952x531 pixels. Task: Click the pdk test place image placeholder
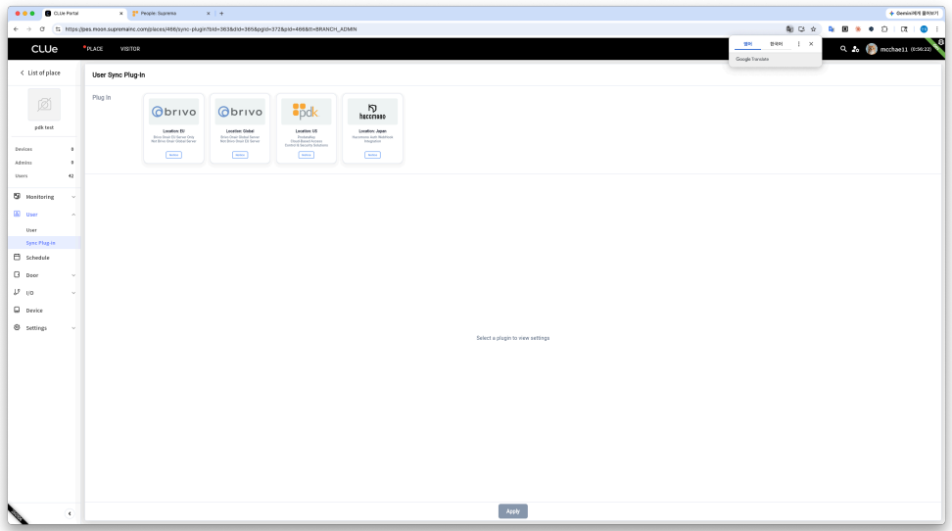44,105
